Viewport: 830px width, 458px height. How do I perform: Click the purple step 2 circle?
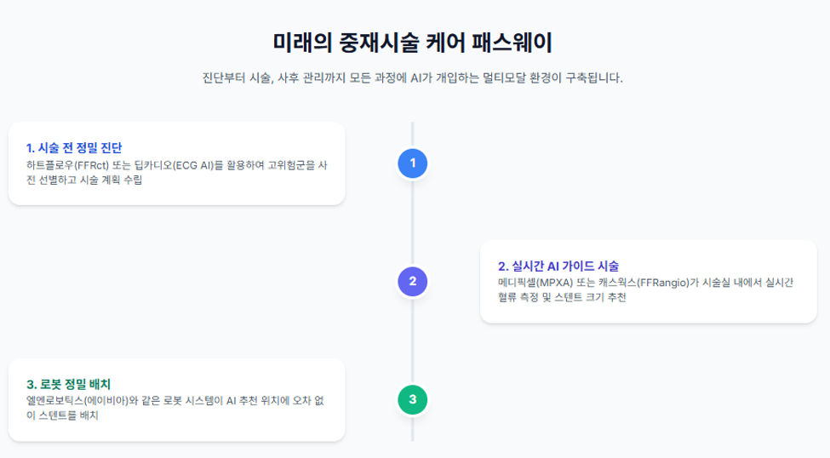pyautogui.click(x=412, y=282)
